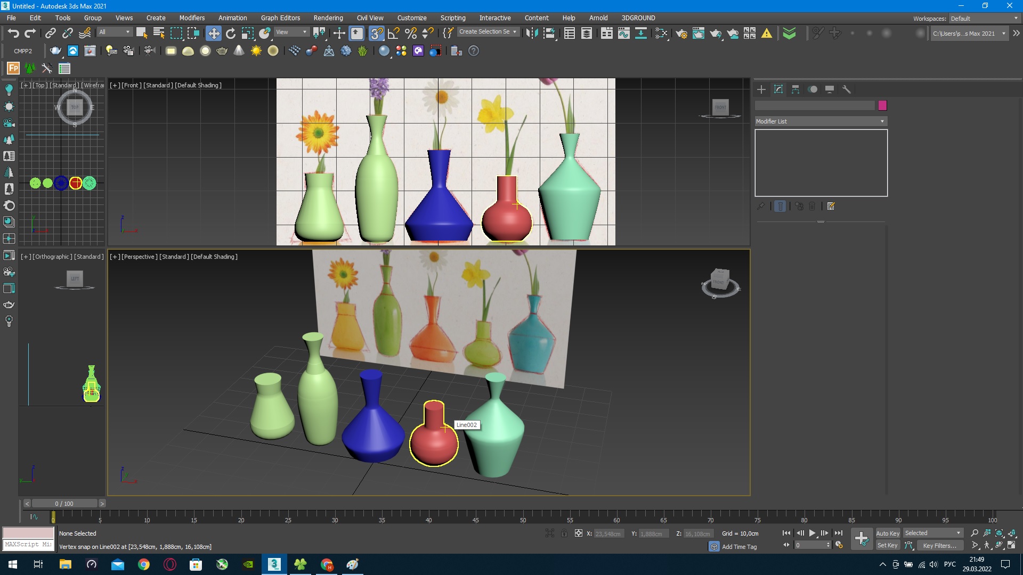This screenshot has width=1023, height=575.
Task: Play the animation
Action: tap(812, 533)
